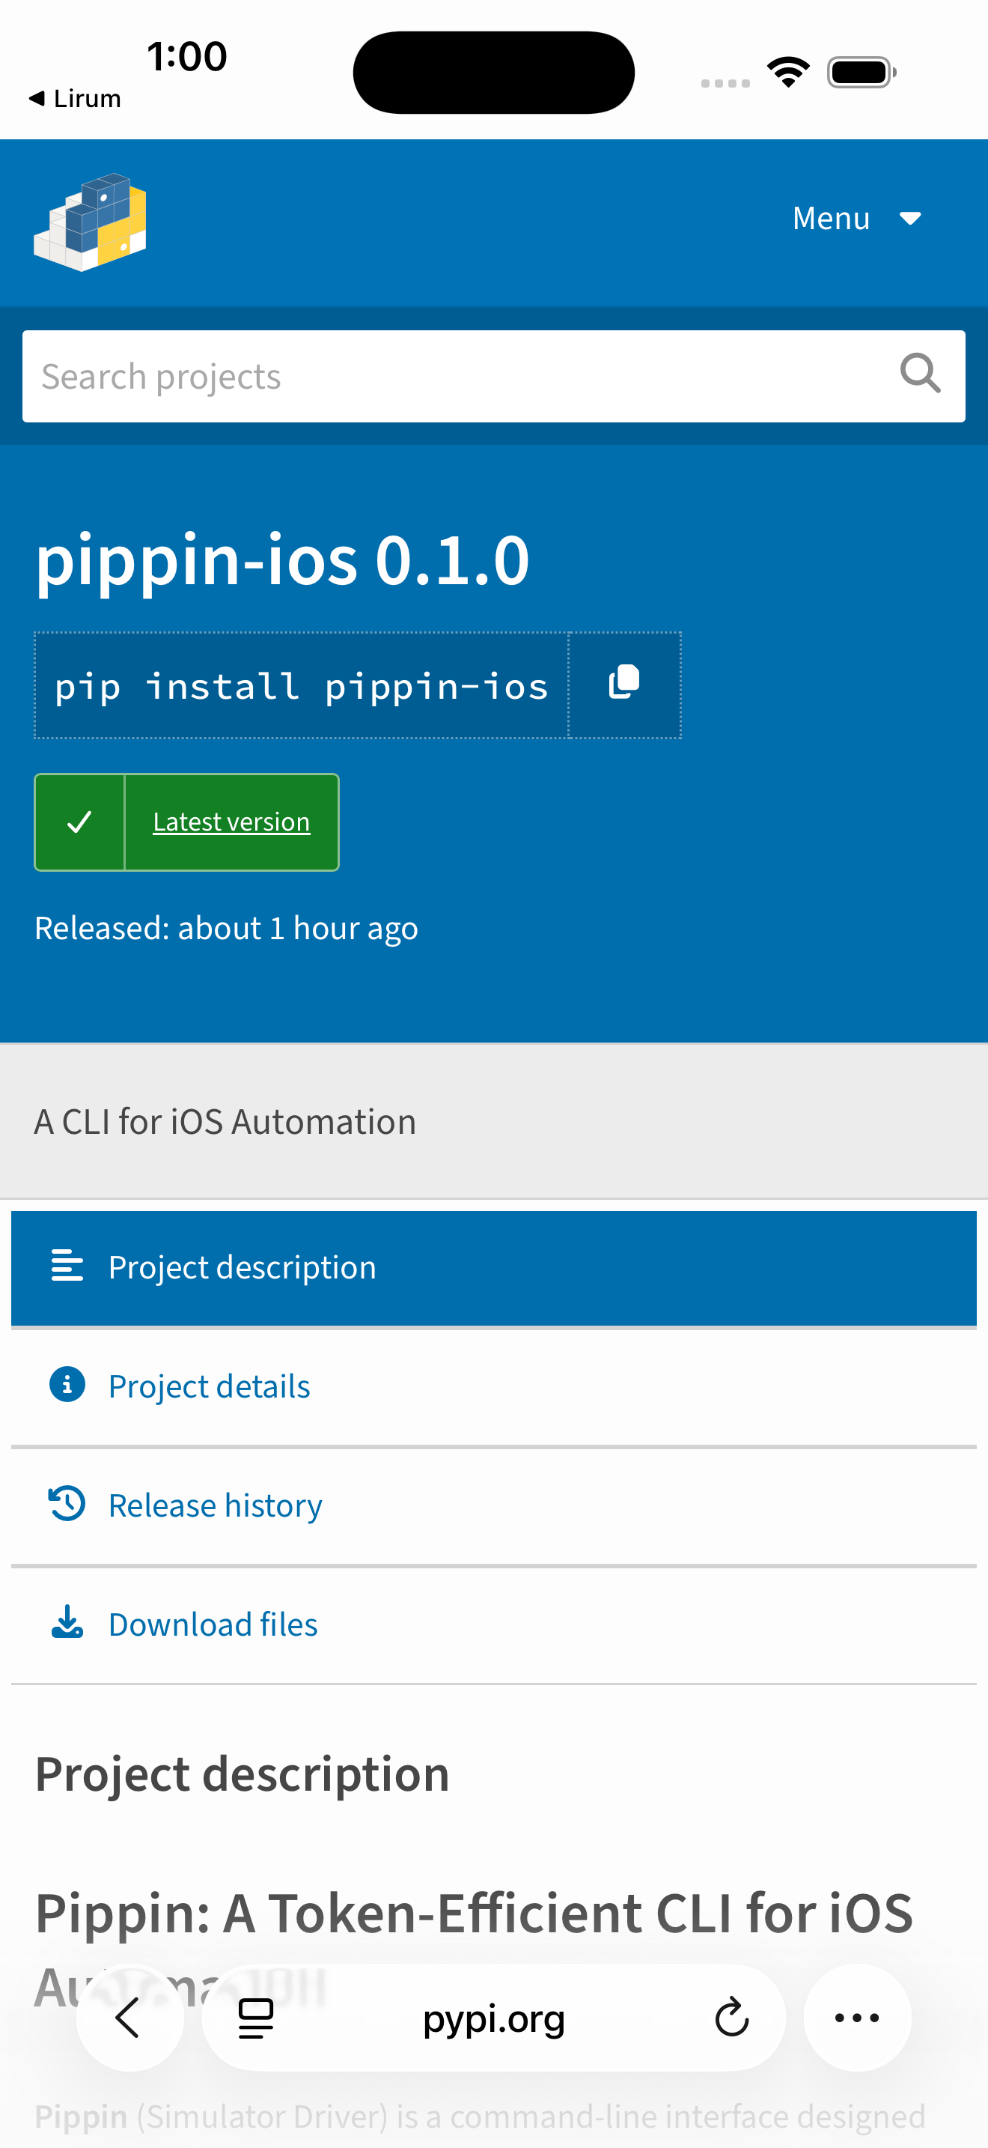Screen dimensions: 988x2148
Task: Reload the pypi.org page
Action: [x=731, y=2018]
